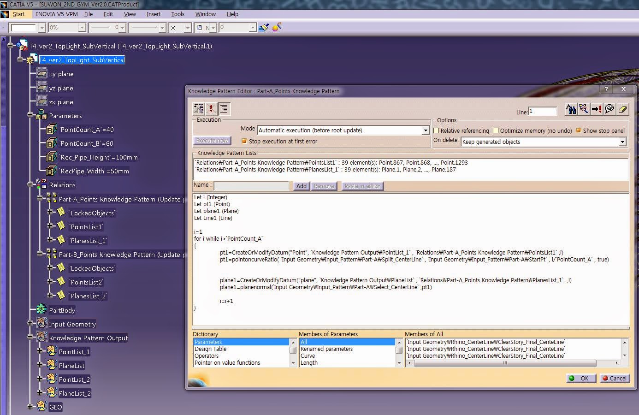The image size is (639, 415).
Task: Open the Tools menu
Action: click(x=177, y=14)
